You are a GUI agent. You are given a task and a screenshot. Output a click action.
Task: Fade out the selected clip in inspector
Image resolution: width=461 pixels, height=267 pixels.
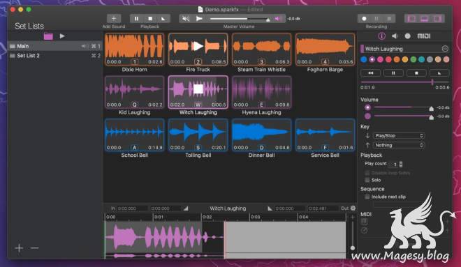coord(439,73)
